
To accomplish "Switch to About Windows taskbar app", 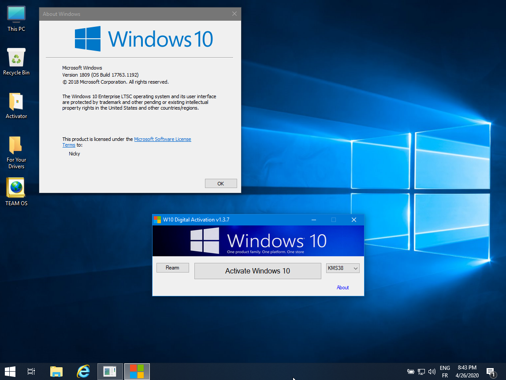I will pos(110,371).
